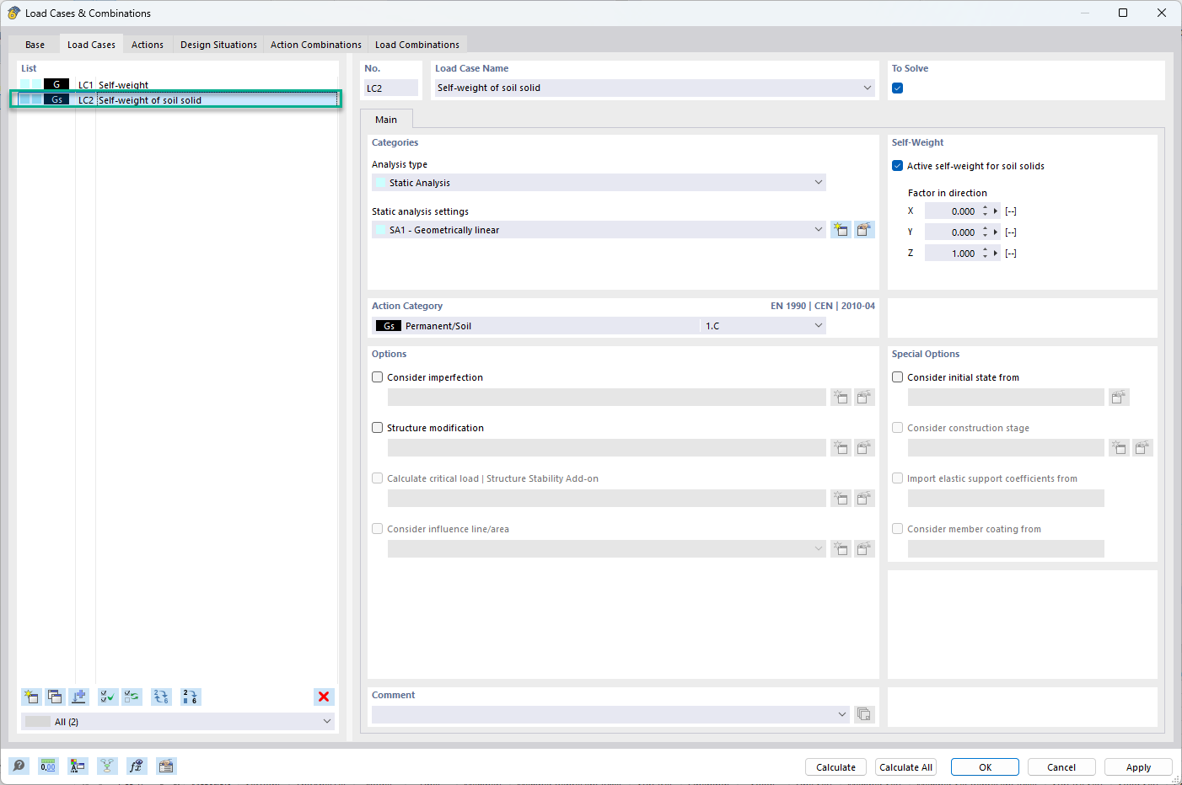Screen dimensions: 1182x785
Task: Select all load cases with the check-all icon
Action: [x=108, y=697]
